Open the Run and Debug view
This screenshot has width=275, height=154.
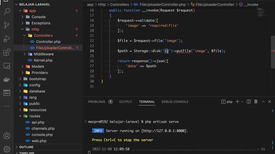coord(7,39)
